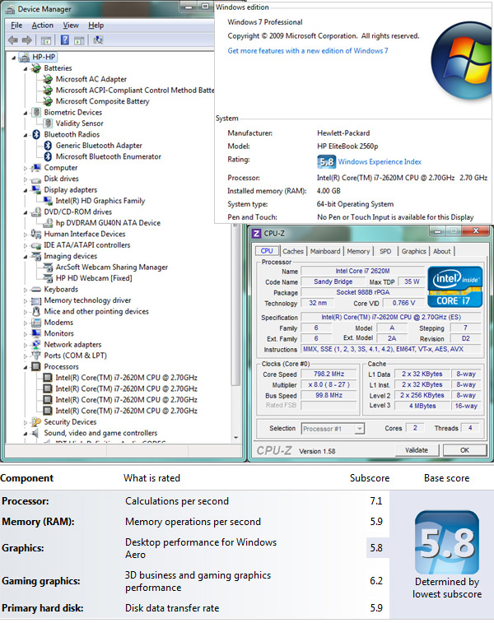494x623 pixels.
Task: Click the HP EliteBook 2560p model text
Action: [x=347, y=146]
